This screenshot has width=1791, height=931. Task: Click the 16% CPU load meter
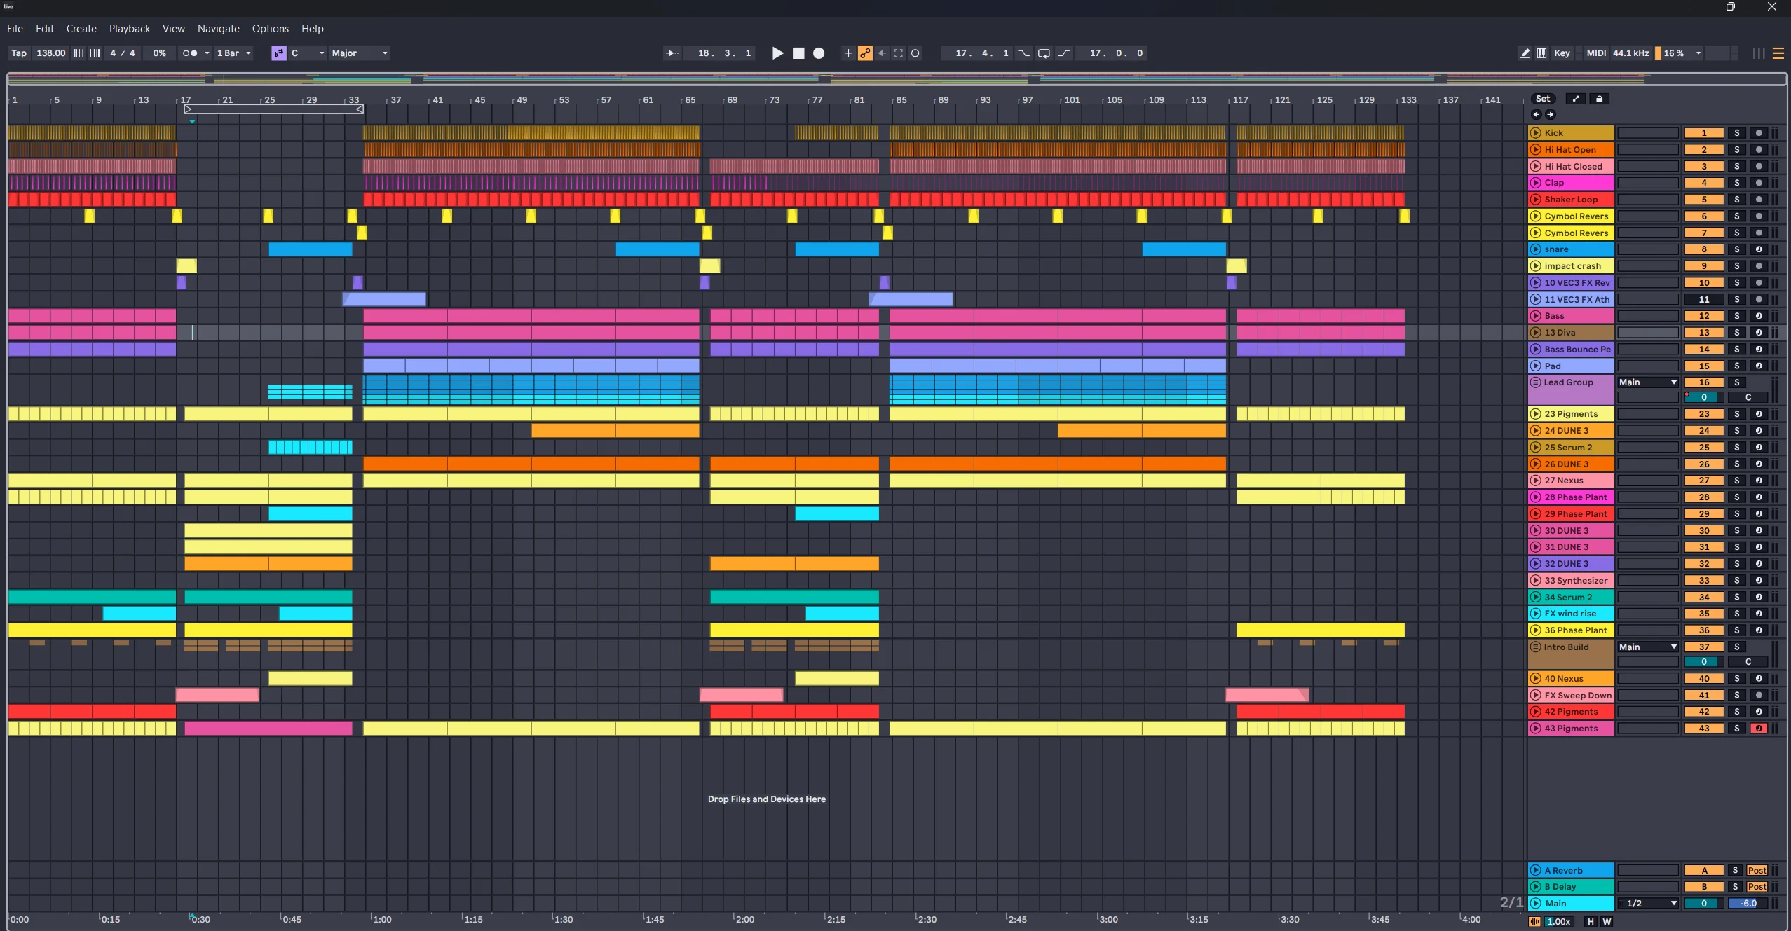click(1675, 53)
